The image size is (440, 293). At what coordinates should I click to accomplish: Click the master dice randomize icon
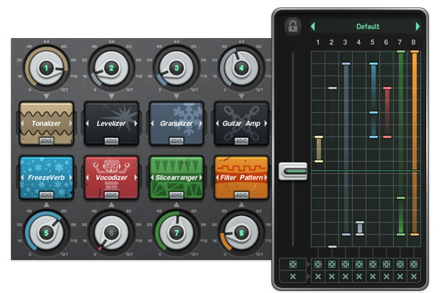pos(293,264)
